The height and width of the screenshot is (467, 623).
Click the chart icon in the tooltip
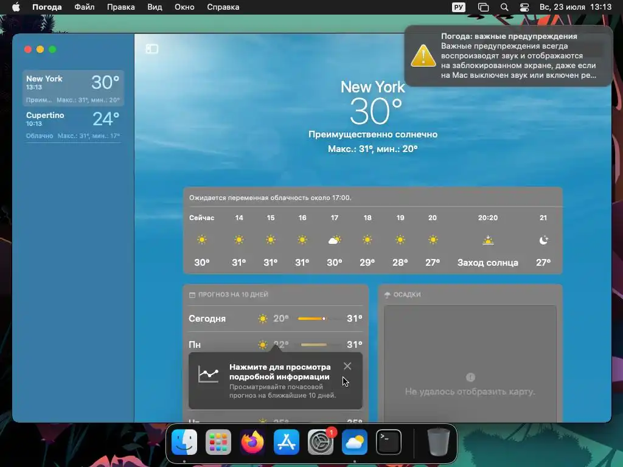pyautogui.click(x=209, y=375)
